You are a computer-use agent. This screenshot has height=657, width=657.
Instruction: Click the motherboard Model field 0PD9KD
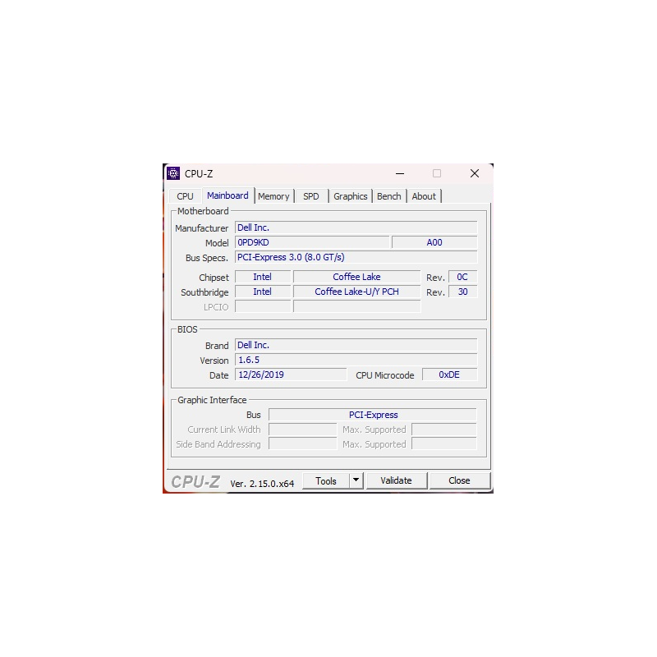pos(311,242)
